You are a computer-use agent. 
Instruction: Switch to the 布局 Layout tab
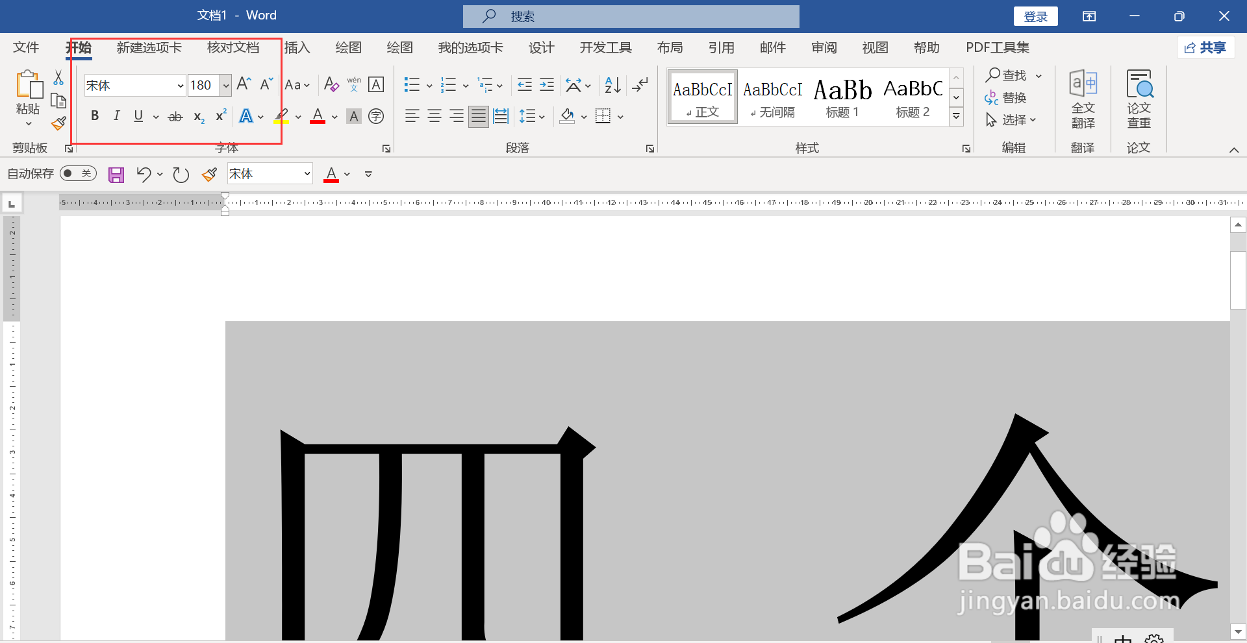670,47
